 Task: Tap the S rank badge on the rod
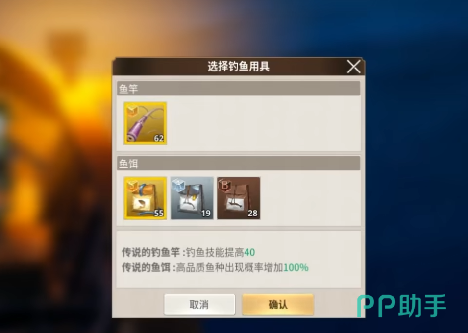(132, 111)
